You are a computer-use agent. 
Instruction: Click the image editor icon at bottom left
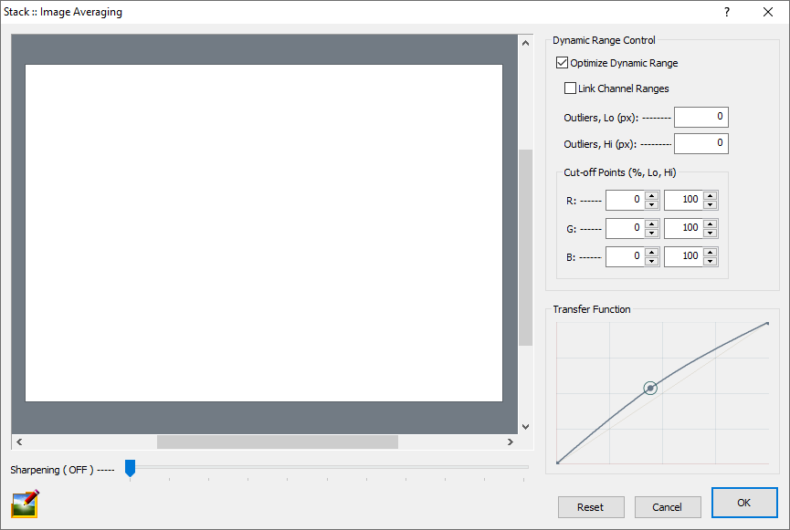(x=25, y=504)
